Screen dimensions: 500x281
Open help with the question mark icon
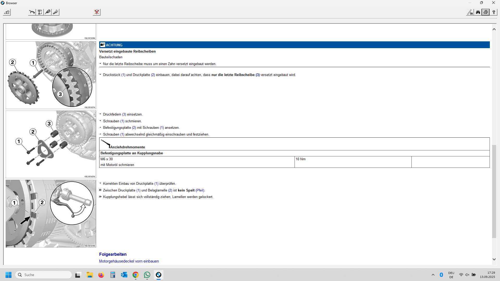[x=493, y=12]
